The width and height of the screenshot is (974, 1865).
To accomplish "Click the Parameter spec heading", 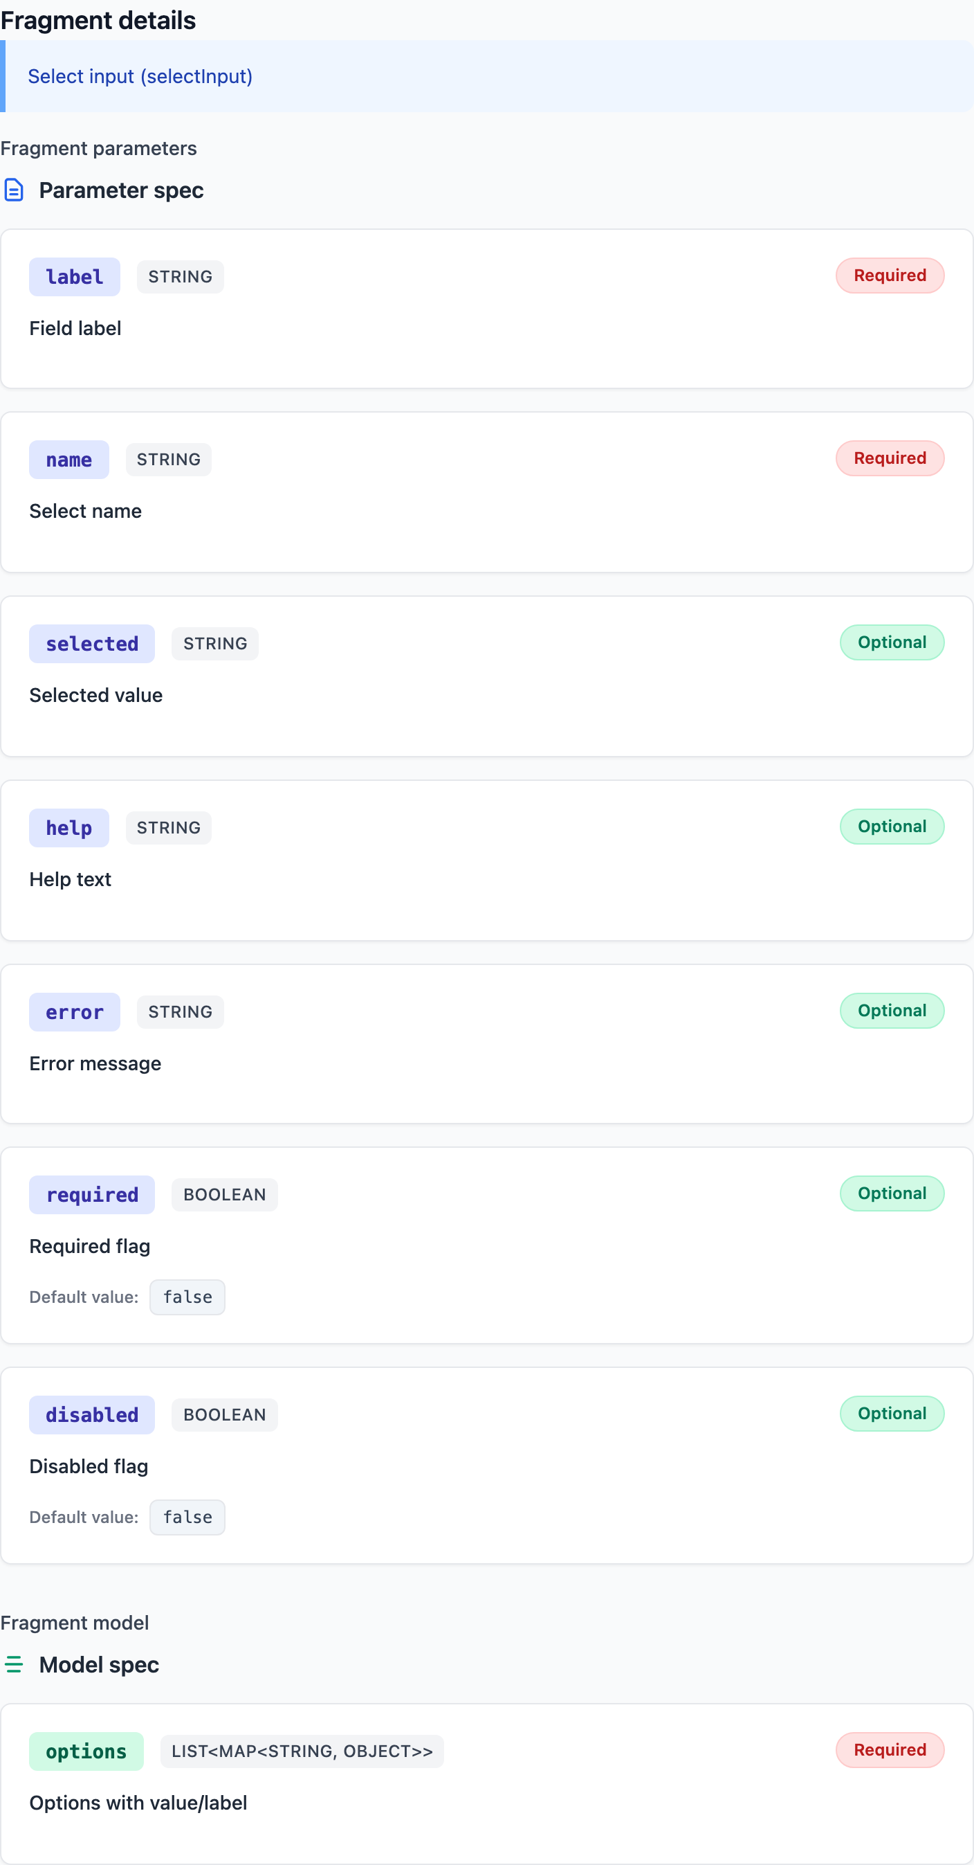I will click(x=121, y=190).
